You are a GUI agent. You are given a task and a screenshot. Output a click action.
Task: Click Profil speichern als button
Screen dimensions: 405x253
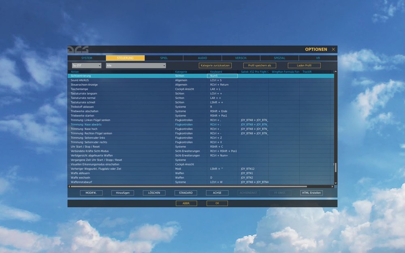click(x=260, y=66)
